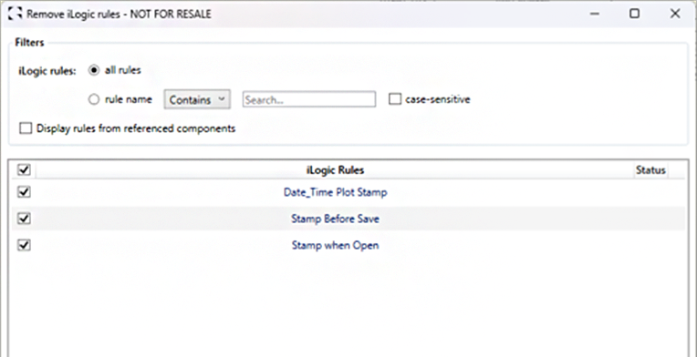Click the rule name Search field

pyautogui.click(x=309, y=100)
